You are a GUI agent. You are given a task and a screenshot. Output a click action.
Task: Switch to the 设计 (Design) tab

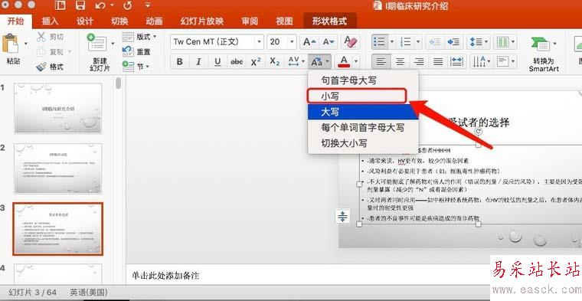pos(85,21)
